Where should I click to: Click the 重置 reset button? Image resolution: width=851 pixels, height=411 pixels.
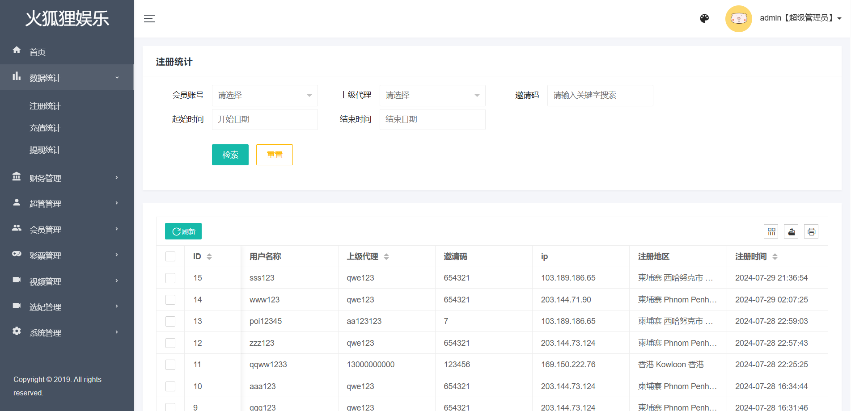274,155
